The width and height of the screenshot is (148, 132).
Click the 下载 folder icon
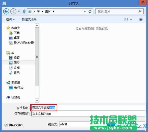click(x=11, y=33)
